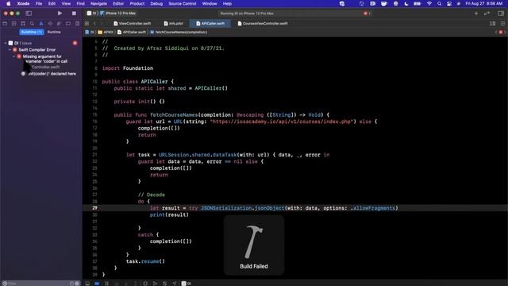Open the Editor menu
The width and height of the screenshot is (508, 286).
[118, 3]
